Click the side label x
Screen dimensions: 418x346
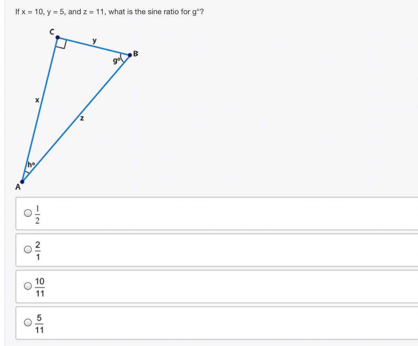(x=37, y=100)
